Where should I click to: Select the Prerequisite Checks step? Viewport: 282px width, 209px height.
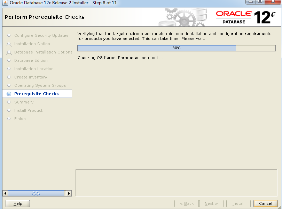point(37,94)
